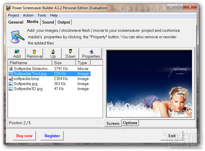Click the 2304 Kb size value

61,79
